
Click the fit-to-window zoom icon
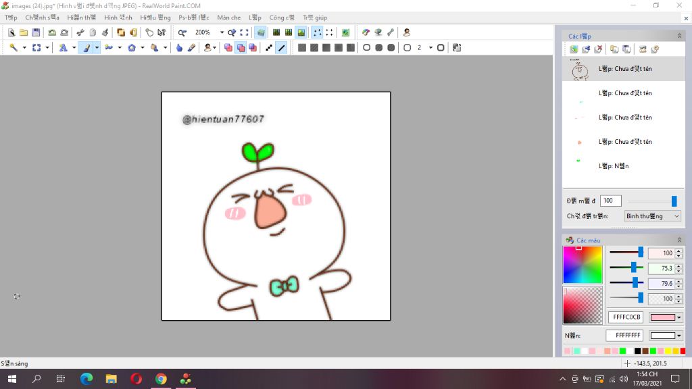click(244, 32)
